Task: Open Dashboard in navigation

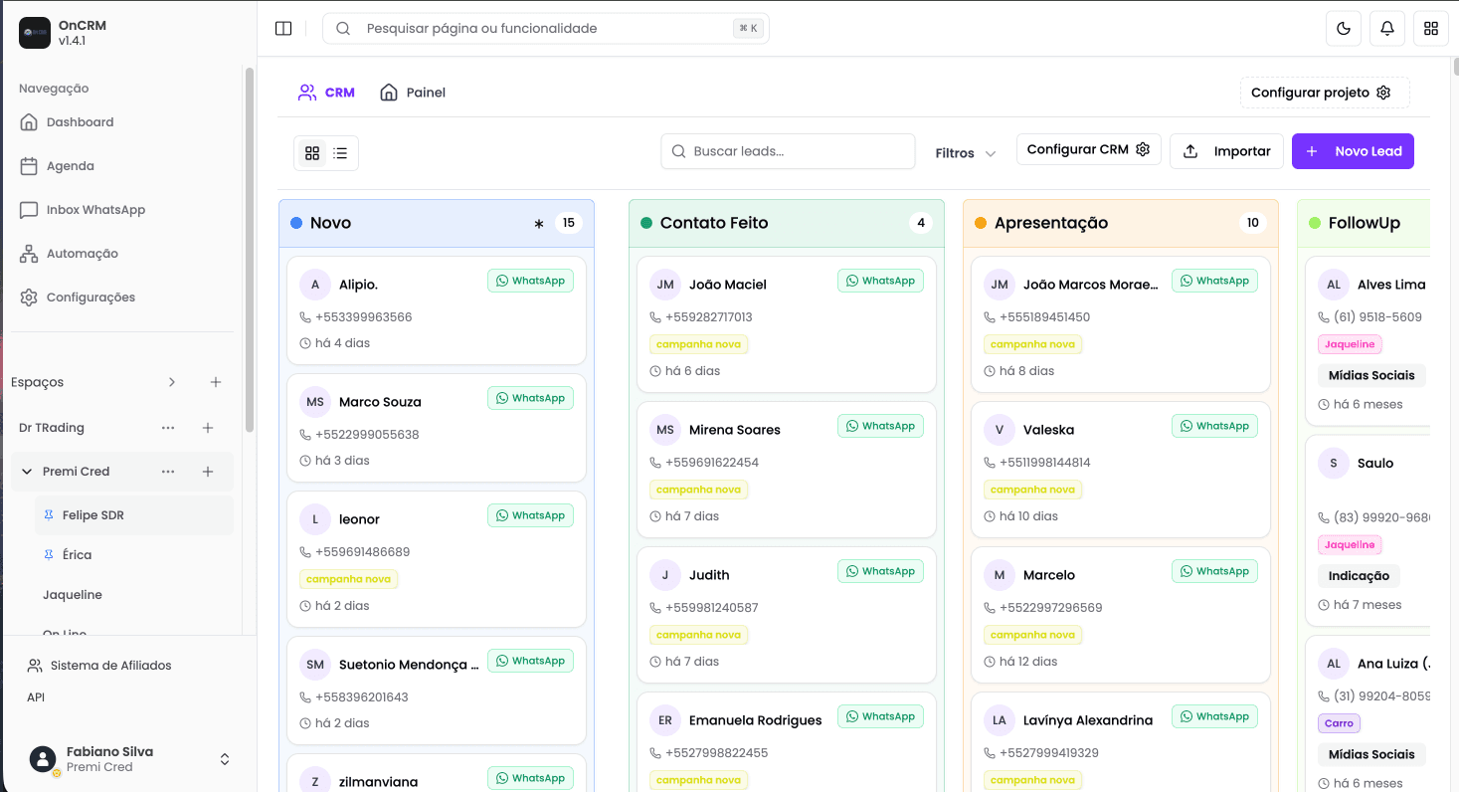Action: pyautogui.click(x=122, y=122)
